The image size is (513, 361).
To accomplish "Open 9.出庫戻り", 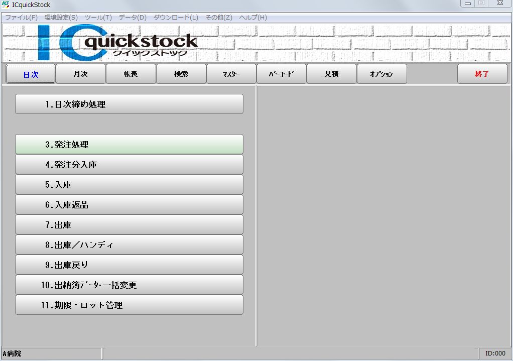I will pos(129,265).
